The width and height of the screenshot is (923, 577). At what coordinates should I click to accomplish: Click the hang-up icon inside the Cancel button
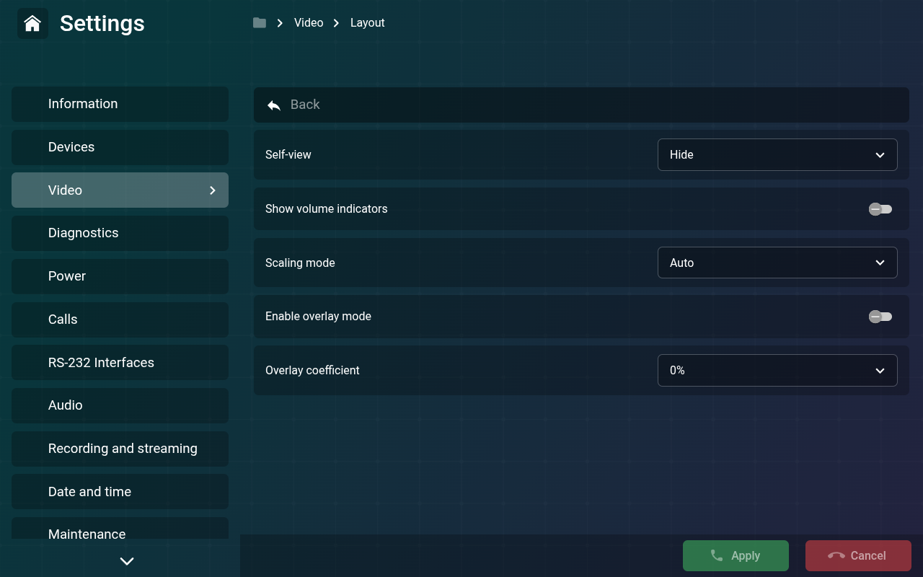(837, 555)
